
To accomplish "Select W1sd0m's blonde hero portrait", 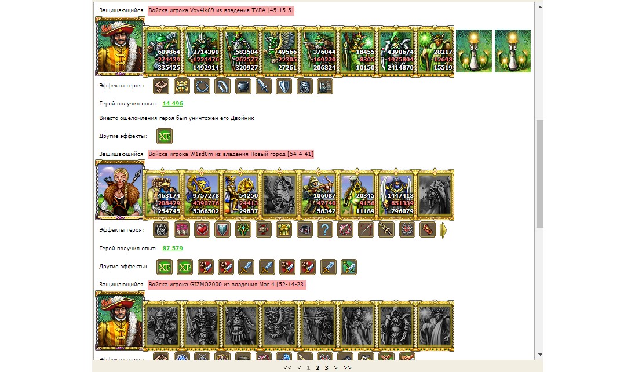I will click(x=120, y=189).
